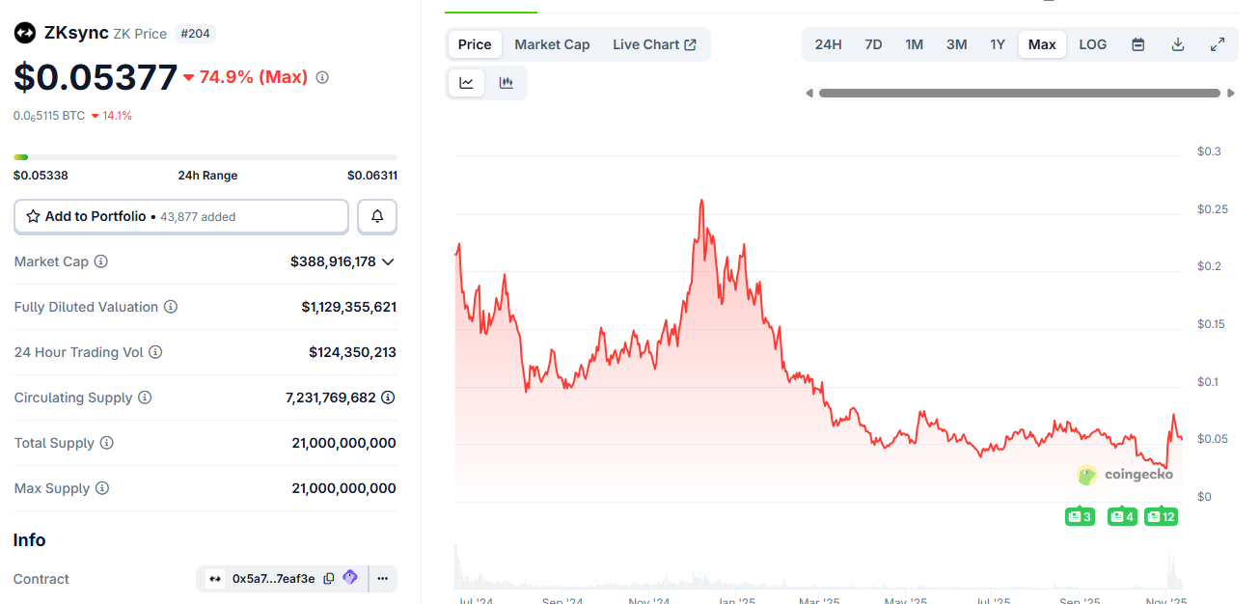Expand Market Cap dropdown chevron

pos(388,261)
